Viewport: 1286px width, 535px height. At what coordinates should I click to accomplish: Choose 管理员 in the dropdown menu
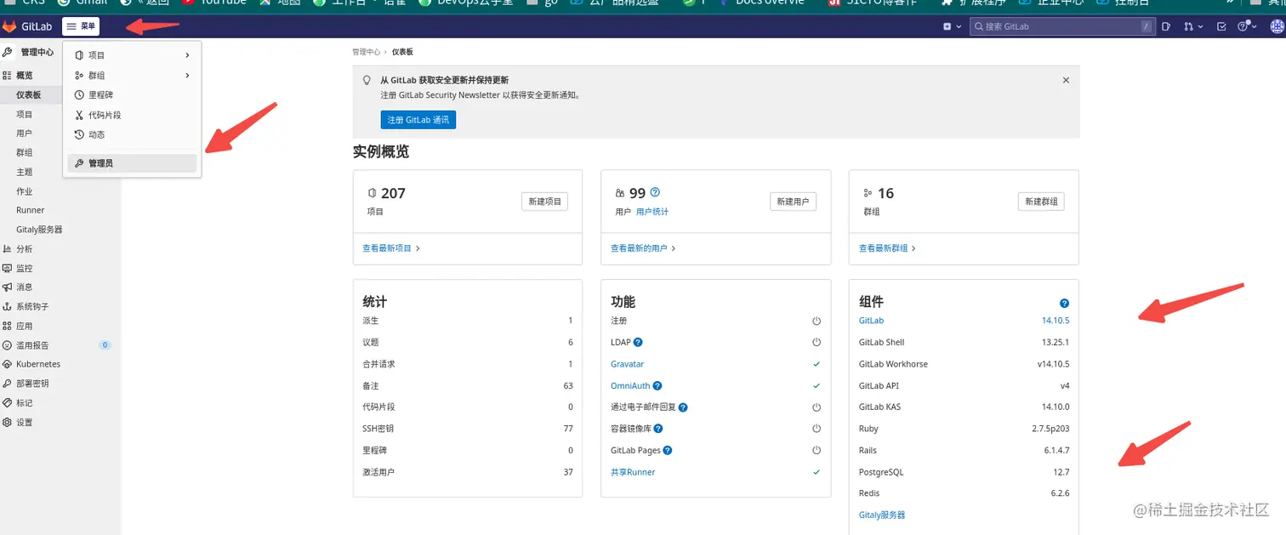[132, 163]
